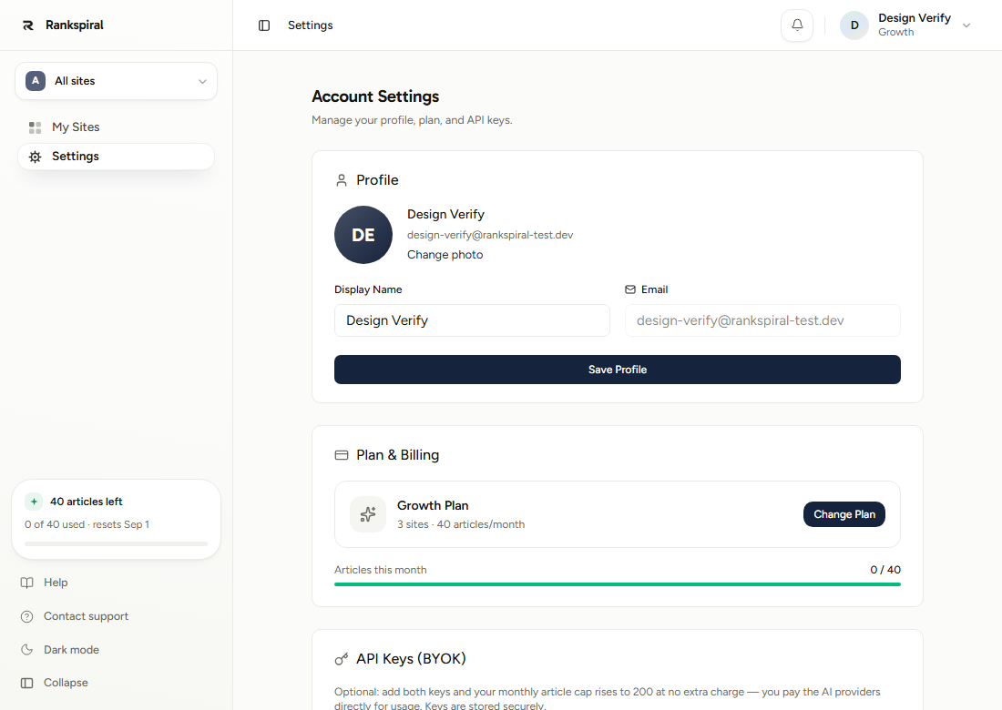
Task: Toggle the sidebar panel icon beside Settings
Action: (x=264, y=25)
